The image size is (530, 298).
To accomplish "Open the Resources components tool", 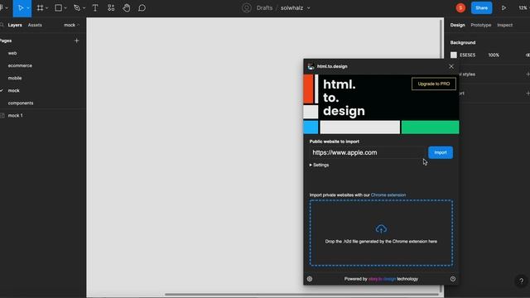I will 111,7.
